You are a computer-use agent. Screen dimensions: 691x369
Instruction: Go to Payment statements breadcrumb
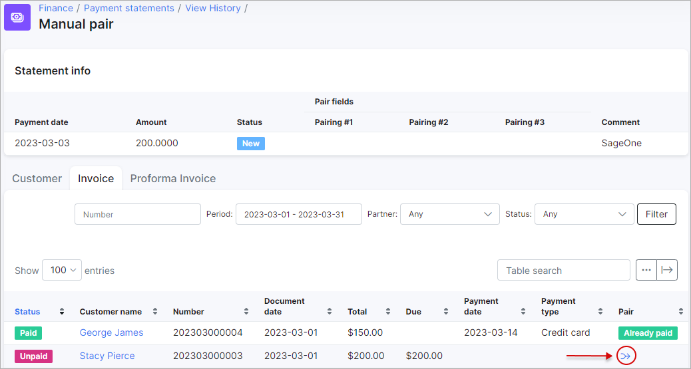click(129, 9)
